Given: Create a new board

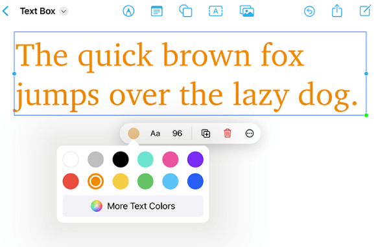Looking at the screenshot, I should pos(365,10).
